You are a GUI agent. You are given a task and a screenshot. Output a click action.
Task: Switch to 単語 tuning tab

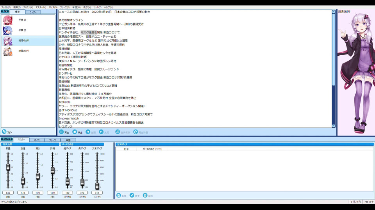pyautogui.click(x=68, y=140)
